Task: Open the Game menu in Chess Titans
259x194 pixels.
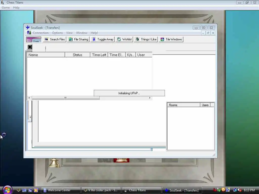Action: click(x=6, y=8)
